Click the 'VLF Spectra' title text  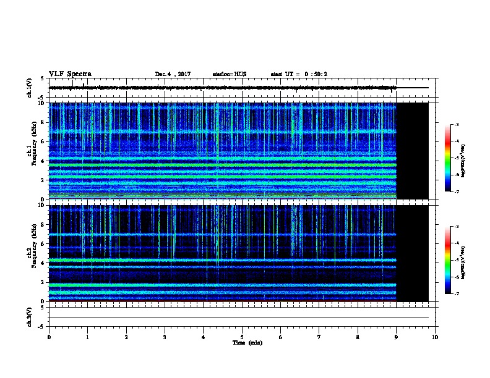pyautogui.click(x=71, y=74)
